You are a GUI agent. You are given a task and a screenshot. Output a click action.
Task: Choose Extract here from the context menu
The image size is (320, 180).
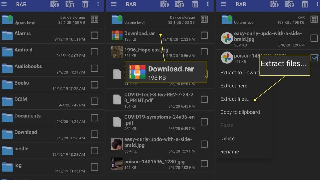(x=234, y=86)
